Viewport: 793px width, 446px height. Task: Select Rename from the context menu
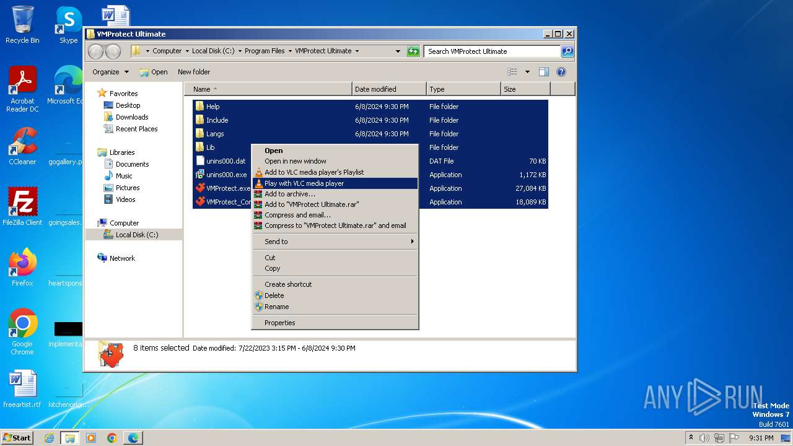(335, 307)
